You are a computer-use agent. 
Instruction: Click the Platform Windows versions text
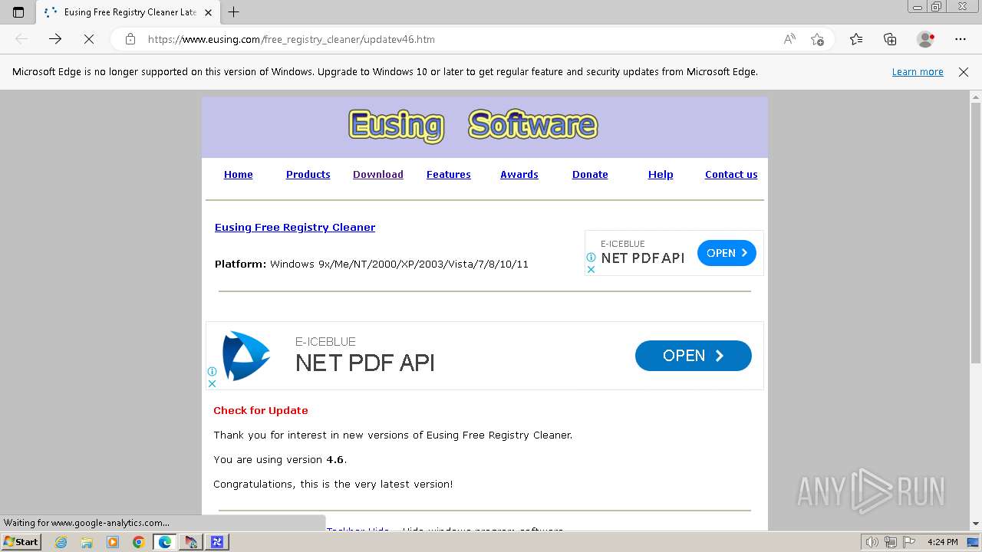[x=371, y=264]
